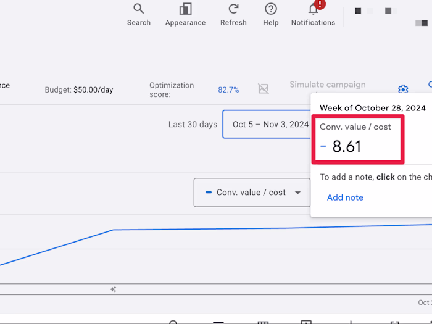
Task: Click the crossed-out image icon beside optimization score
Action: (x=264, y=89)
